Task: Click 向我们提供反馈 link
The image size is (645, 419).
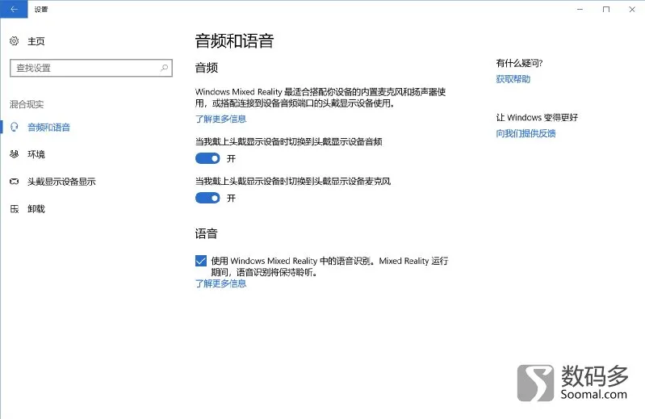Action: pyautogui.click(x=526, y=133)
